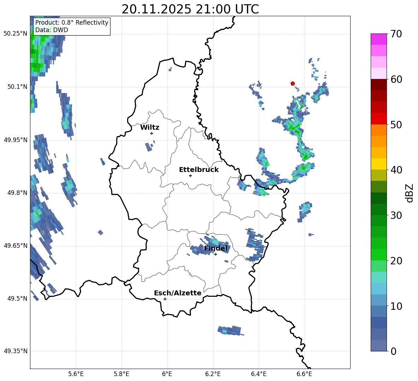Screen dimensions: 418x381
Task: Click the 50.25°N latitude label
Action: [x=16, y=34]
